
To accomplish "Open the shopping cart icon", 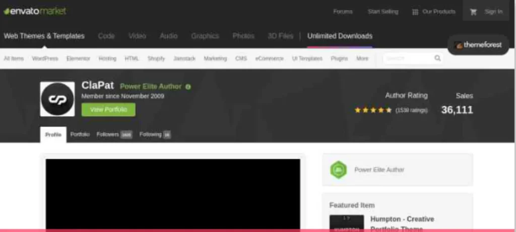I will (x=473, y=12).
